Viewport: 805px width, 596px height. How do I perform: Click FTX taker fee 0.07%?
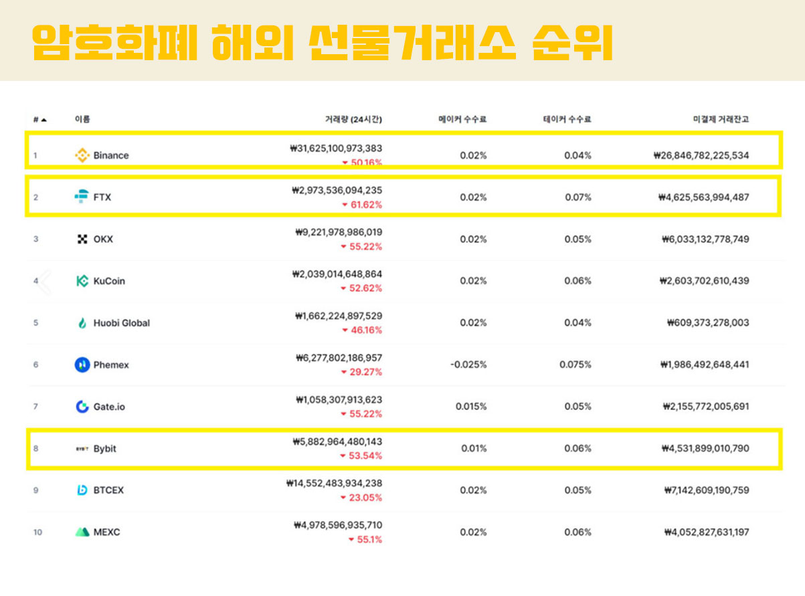click(x=577, y=197)
